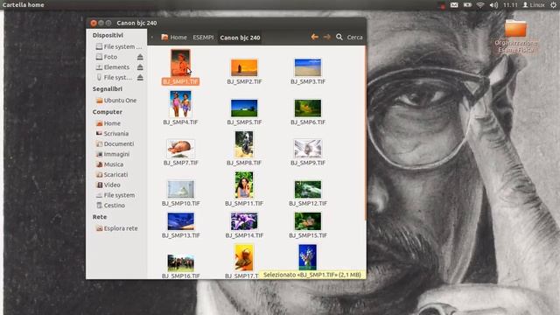This screenshot has height=315, width=560.
Task: Click the Canon bjc 240 breadcrumb
Action: [x=240, y=38]
